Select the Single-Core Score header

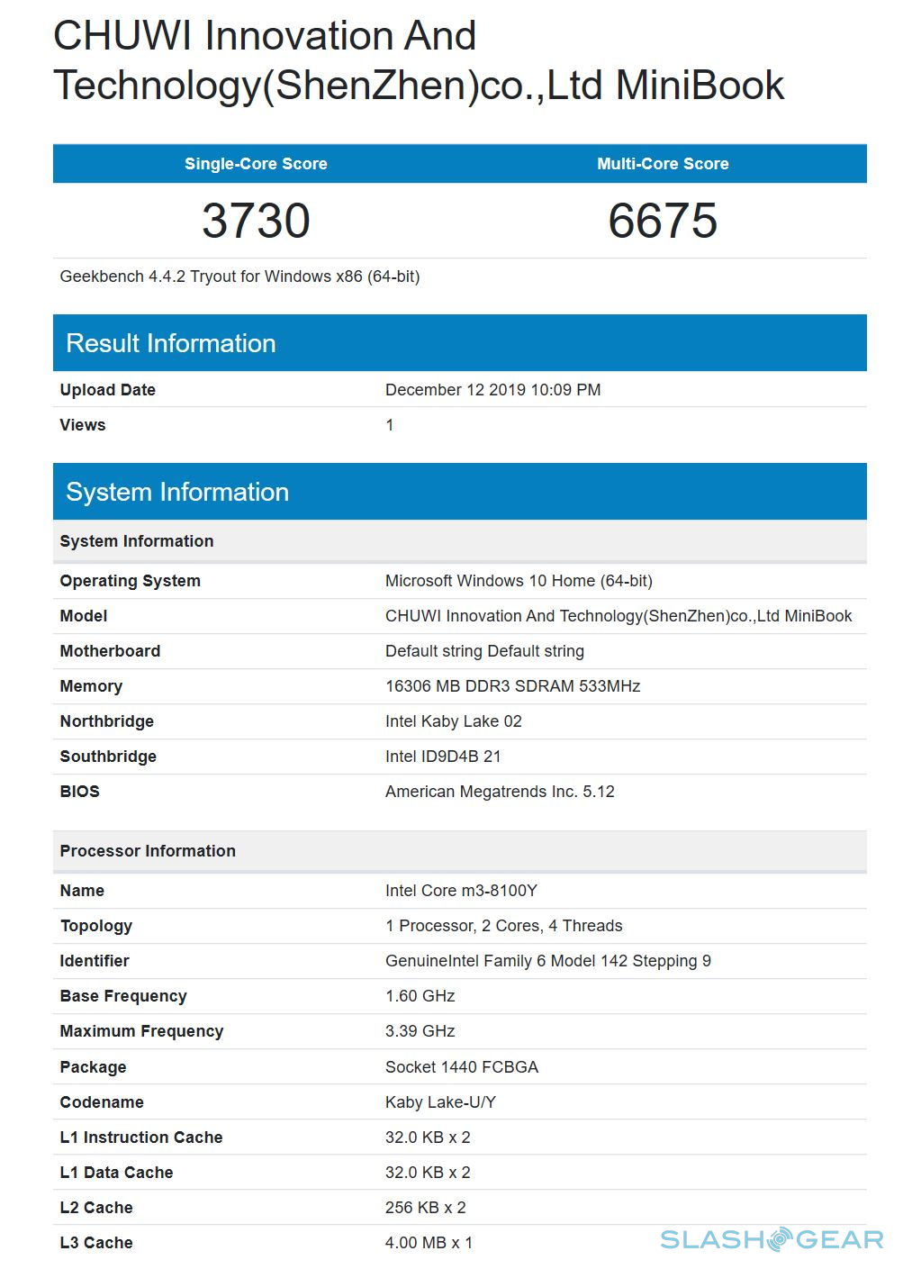pos(256,164)
